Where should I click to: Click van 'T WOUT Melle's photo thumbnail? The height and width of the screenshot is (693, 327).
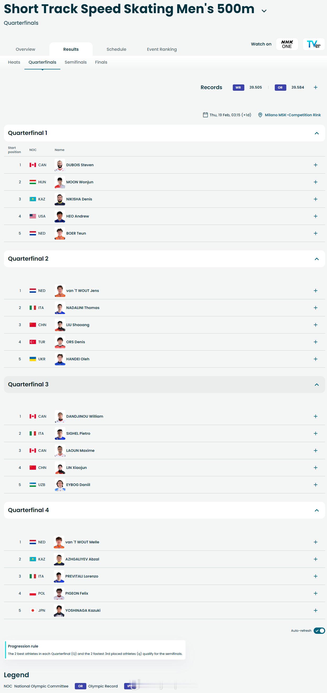point(59,542)
